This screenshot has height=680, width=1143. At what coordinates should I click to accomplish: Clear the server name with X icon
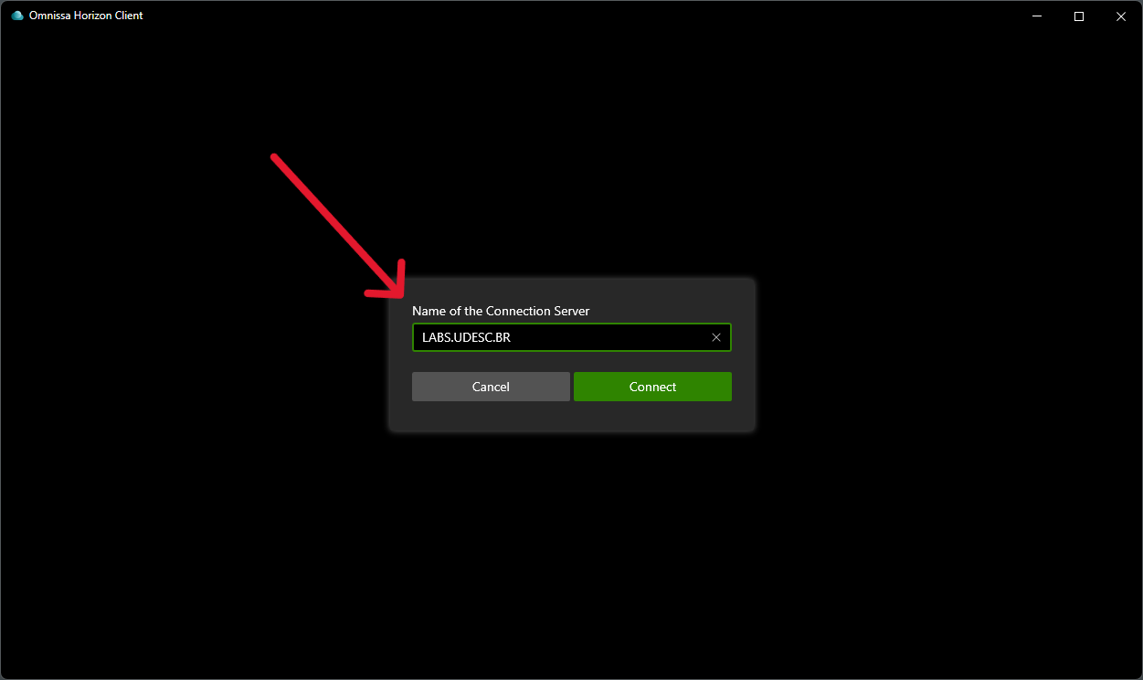click(x=716, y=337)
